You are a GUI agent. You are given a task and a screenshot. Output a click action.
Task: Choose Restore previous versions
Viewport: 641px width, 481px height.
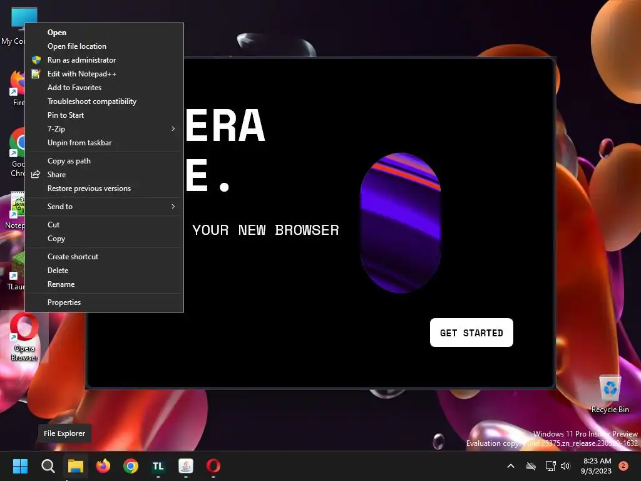[105, 189]
